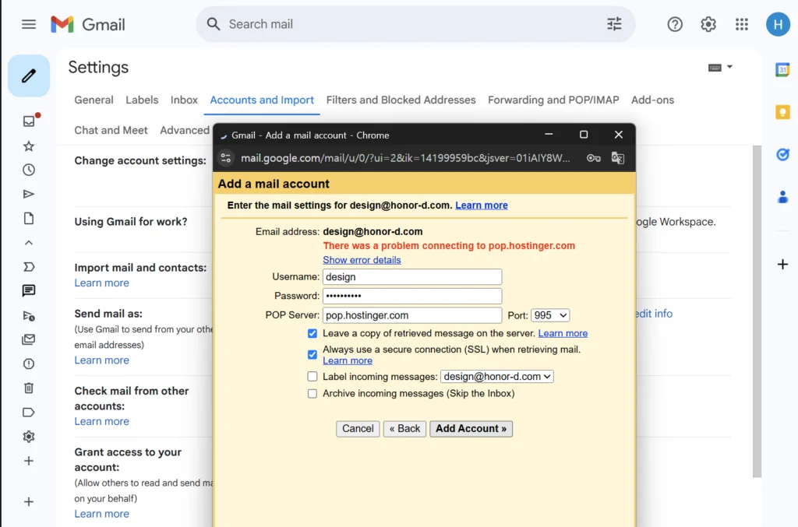Open Add-ons settings tab
This screenshot has height=527, width=798.
pos(652,100)
